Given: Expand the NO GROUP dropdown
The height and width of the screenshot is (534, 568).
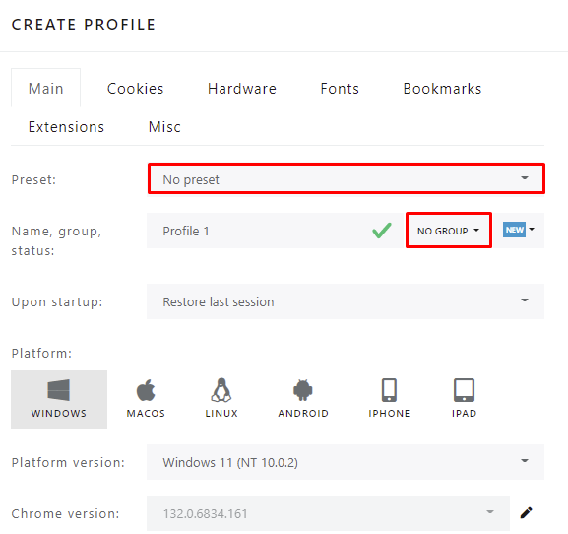Looking at the screenshot, I should [x=449, y=231].
